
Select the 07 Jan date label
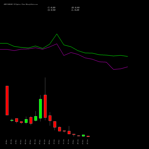pos(40,142)
